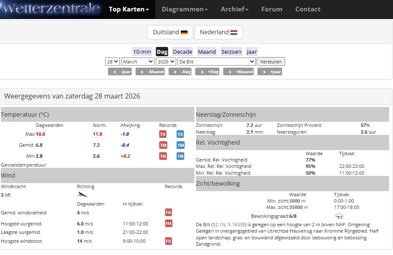The width and height of the screenshot is (393, 255).
Task: Open the day number dropdown showing 28
Action: click(x=112, y=62)
